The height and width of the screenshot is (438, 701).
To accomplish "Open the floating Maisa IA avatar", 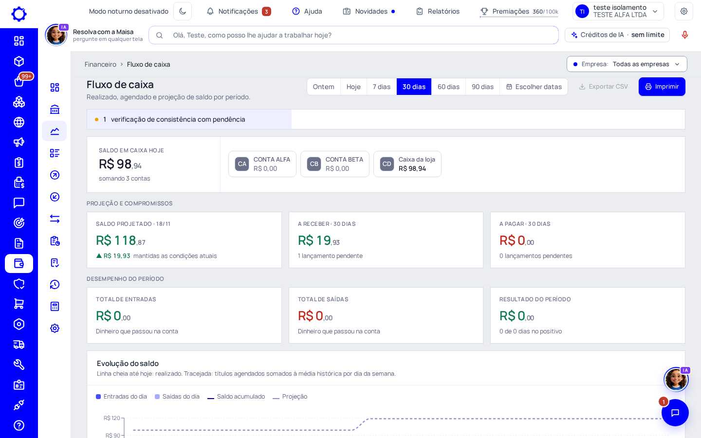I will 676,379.
